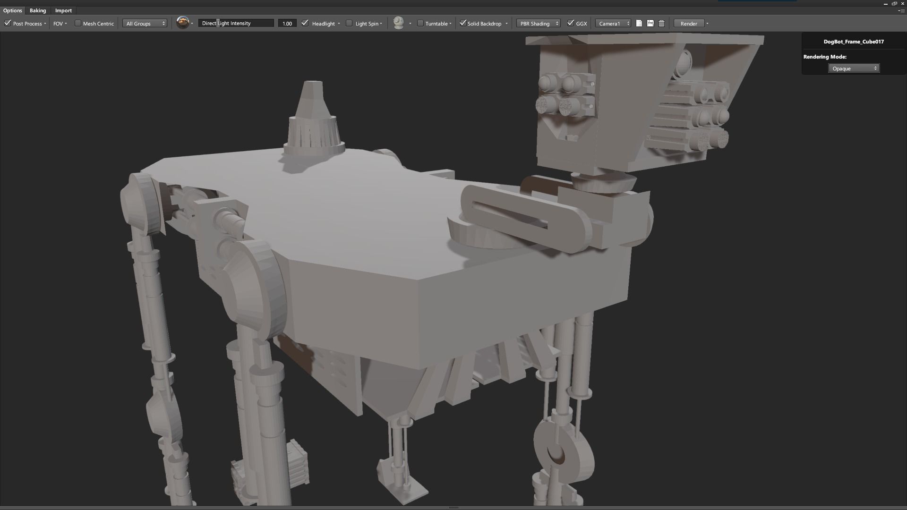This screenshot has width=907, height=510.
Task: Expand the Turntable options arrow
Action: point(450,24)
